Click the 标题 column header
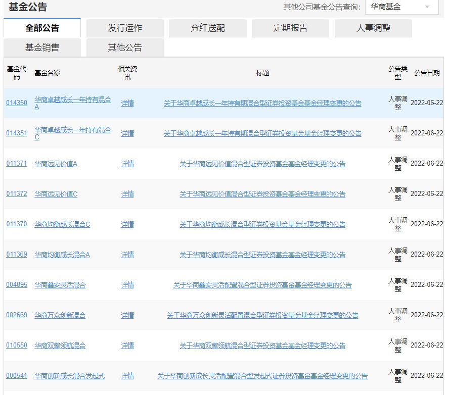The image size is (449, 395). (x=262, y=73)
